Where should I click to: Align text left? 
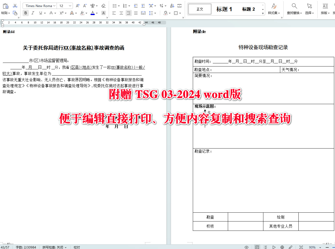click(x=114, y=13)
